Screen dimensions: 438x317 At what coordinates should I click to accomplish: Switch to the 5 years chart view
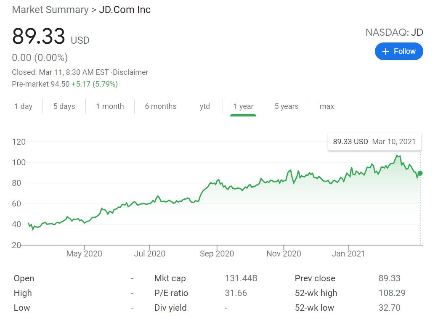coord(286,106)
